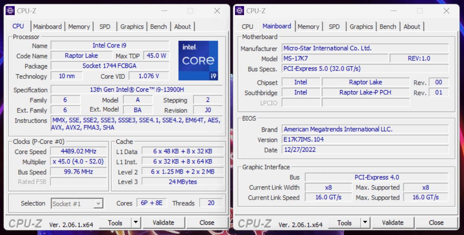The width and height of the screenshot is (464, 235).
Task: Click the Core Speed value 4489.02 MHz
Action: tap(78, 151)
